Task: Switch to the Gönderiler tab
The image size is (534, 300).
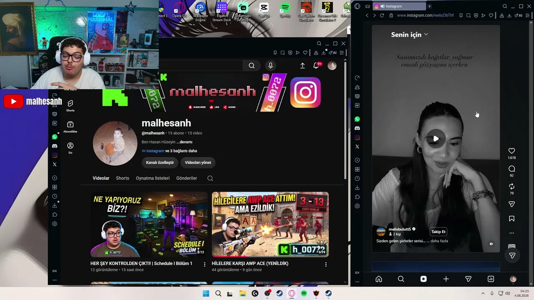Action: [x=186, y=178]
